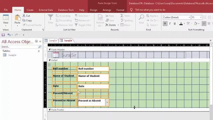Toggle Underline text formatting
Viewport: 213px width, 120px height.
175,23
